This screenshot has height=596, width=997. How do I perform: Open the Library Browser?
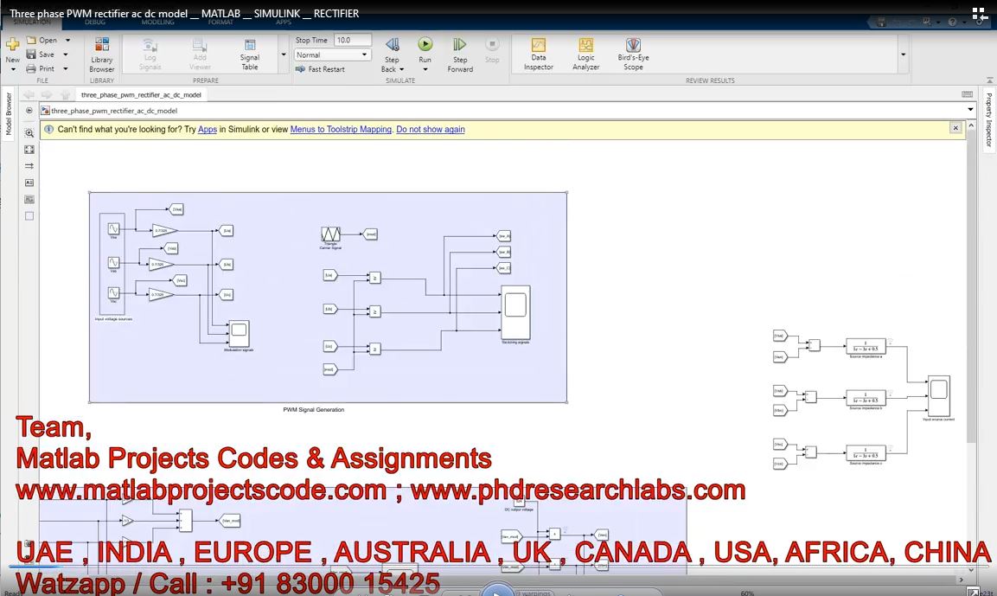(x=102, y=54)
